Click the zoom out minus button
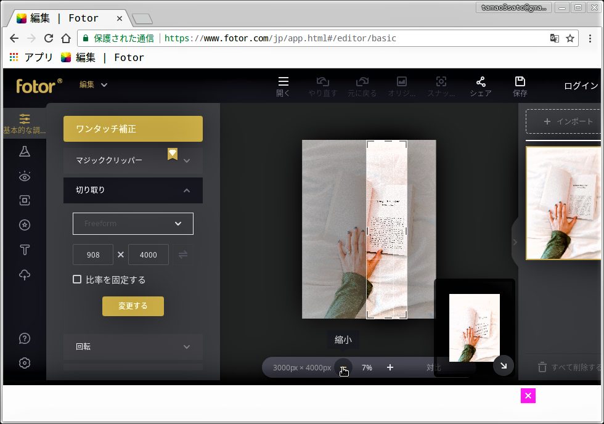The width and height of the screenshot is (604, 424). [x=343, y=367]
